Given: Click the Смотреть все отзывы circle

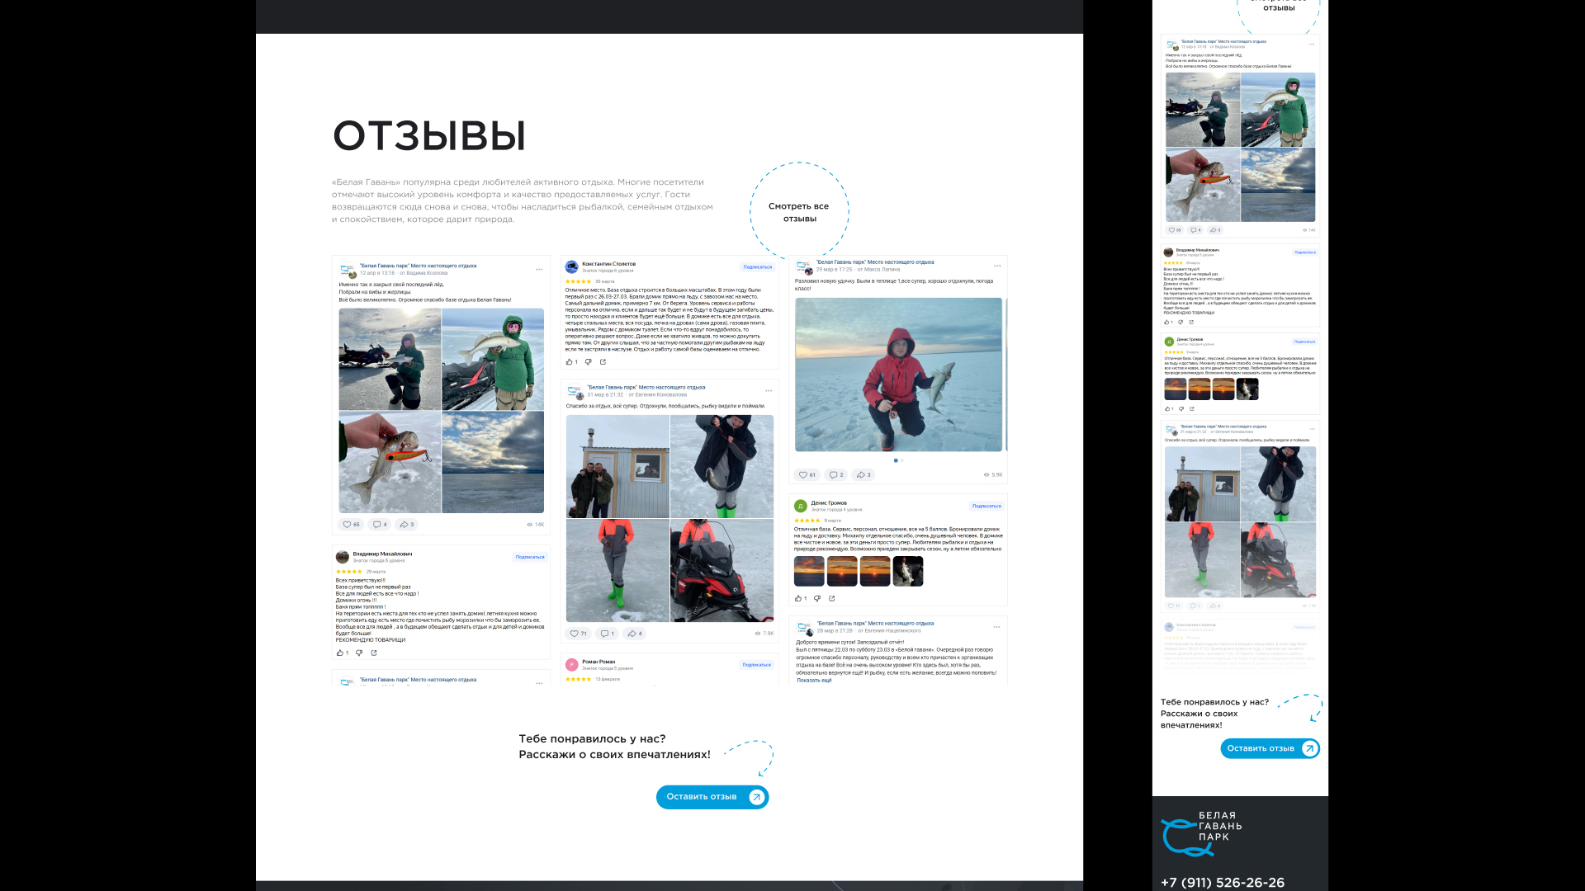Looking at the screenshot, I should tap(799, 212).
